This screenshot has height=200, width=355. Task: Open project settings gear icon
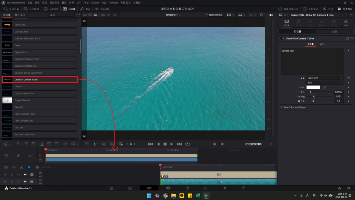pos(349,188)
